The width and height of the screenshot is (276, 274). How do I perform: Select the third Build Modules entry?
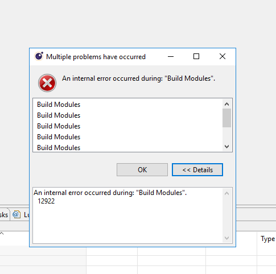point(59,126)
